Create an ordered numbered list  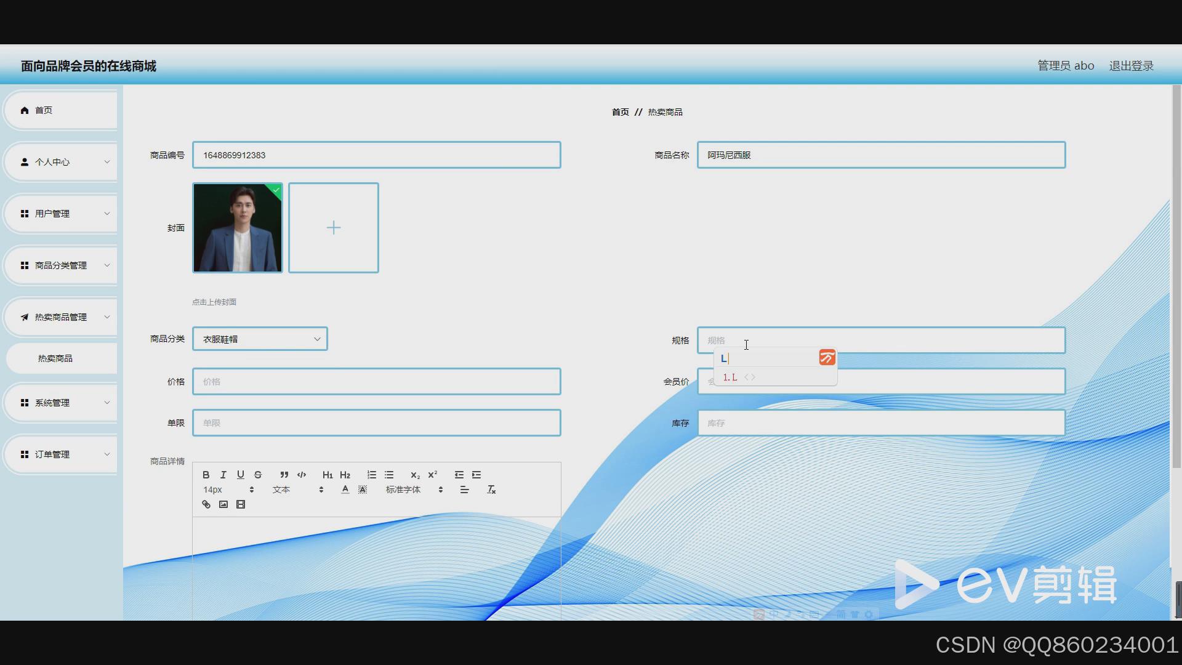[x=372, y=475]
